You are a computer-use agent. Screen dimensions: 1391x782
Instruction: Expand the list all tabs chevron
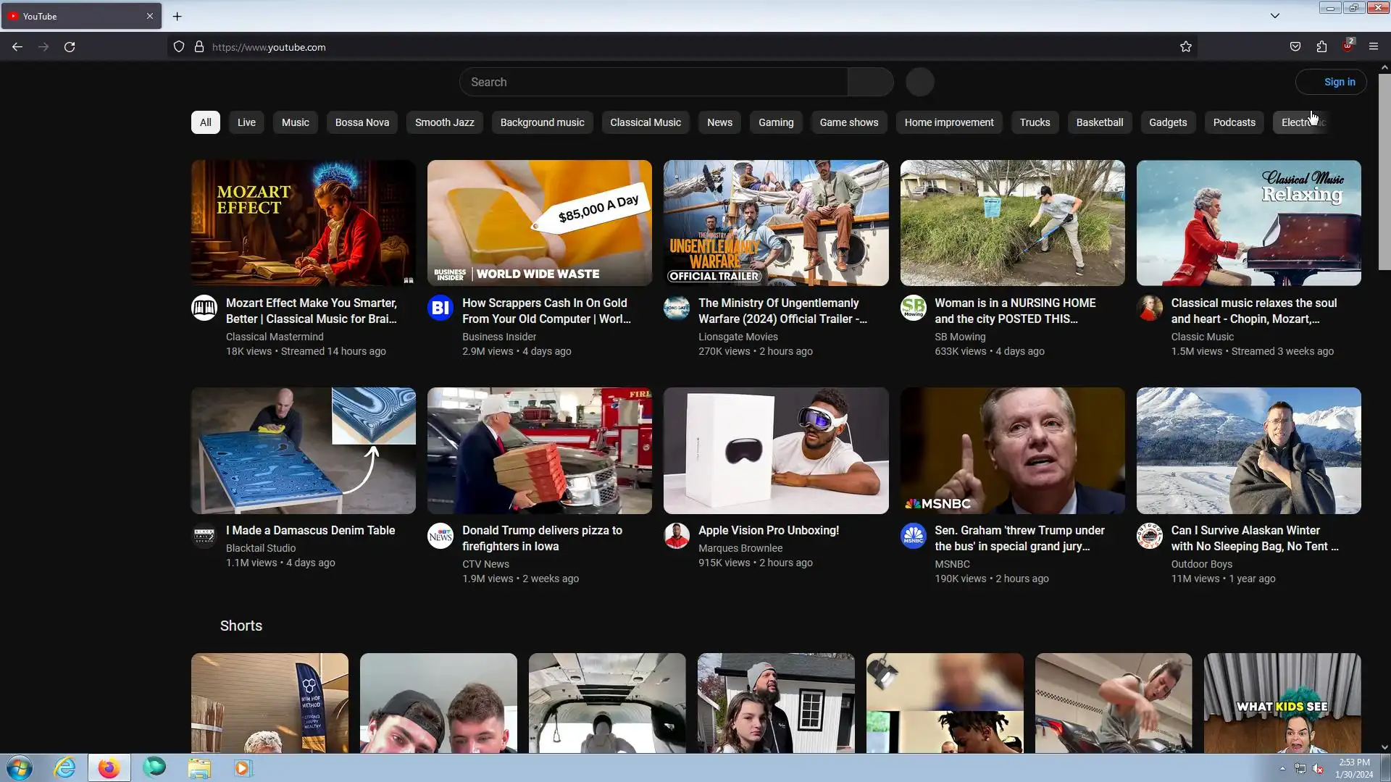pos(1274,16)
